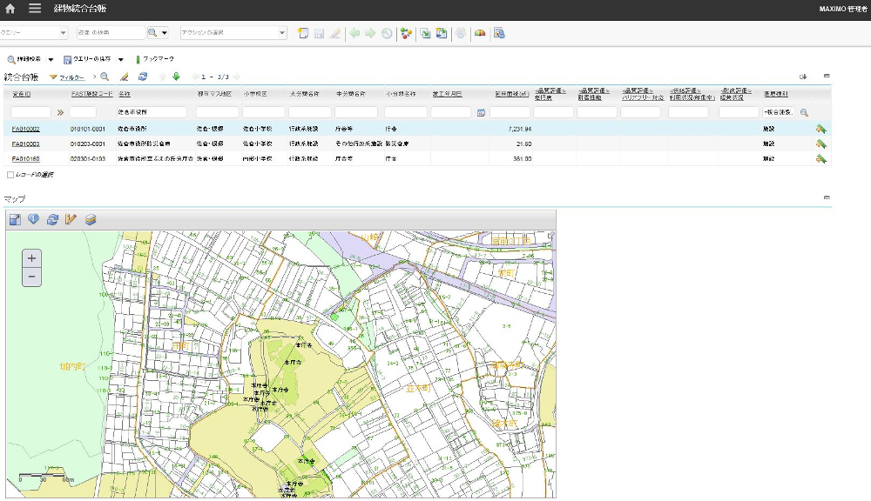The height and width of the screenshot is (501, 871).
Task: Open the ブックマーク menu item
Action: [158, 60]
